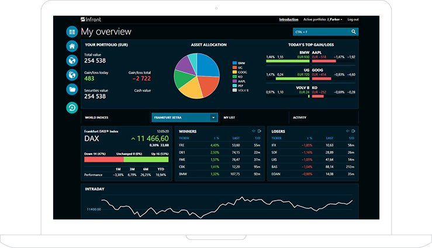Switch to the Activity tab
Screen dimensions: 432x248
tap(299, 117)
